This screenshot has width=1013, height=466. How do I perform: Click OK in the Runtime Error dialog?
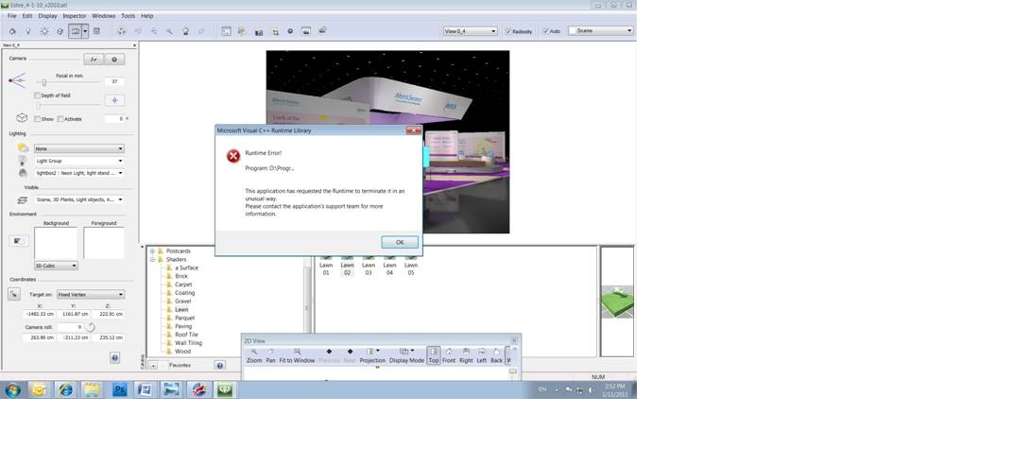point(400,242)
